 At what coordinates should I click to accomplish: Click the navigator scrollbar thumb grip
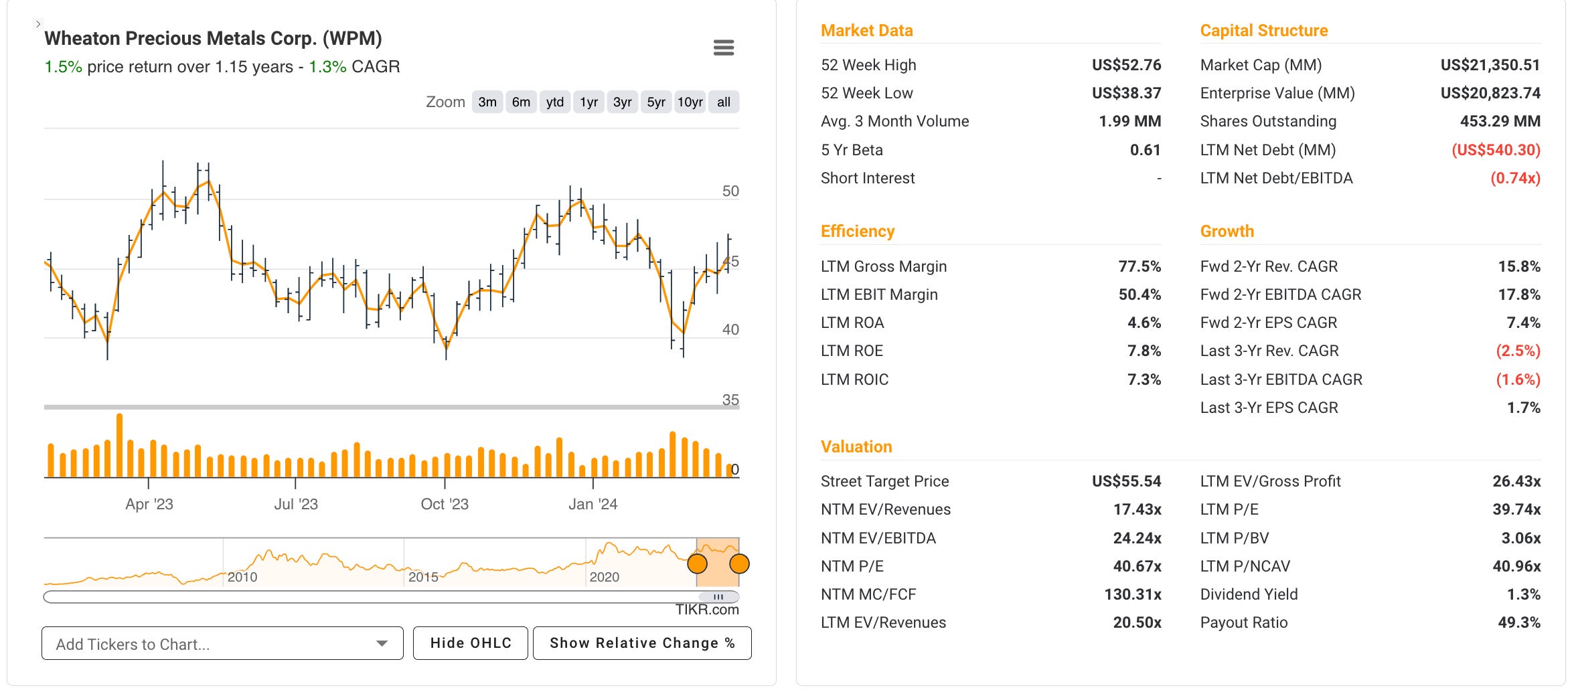point(718,596)
